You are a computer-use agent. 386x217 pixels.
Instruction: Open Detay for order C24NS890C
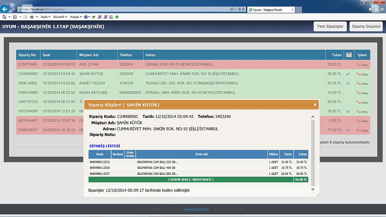pos(362,74)
